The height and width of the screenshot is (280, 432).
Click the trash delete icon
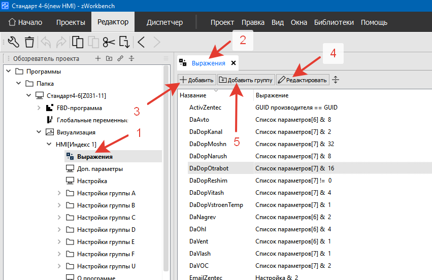(29, 42)
